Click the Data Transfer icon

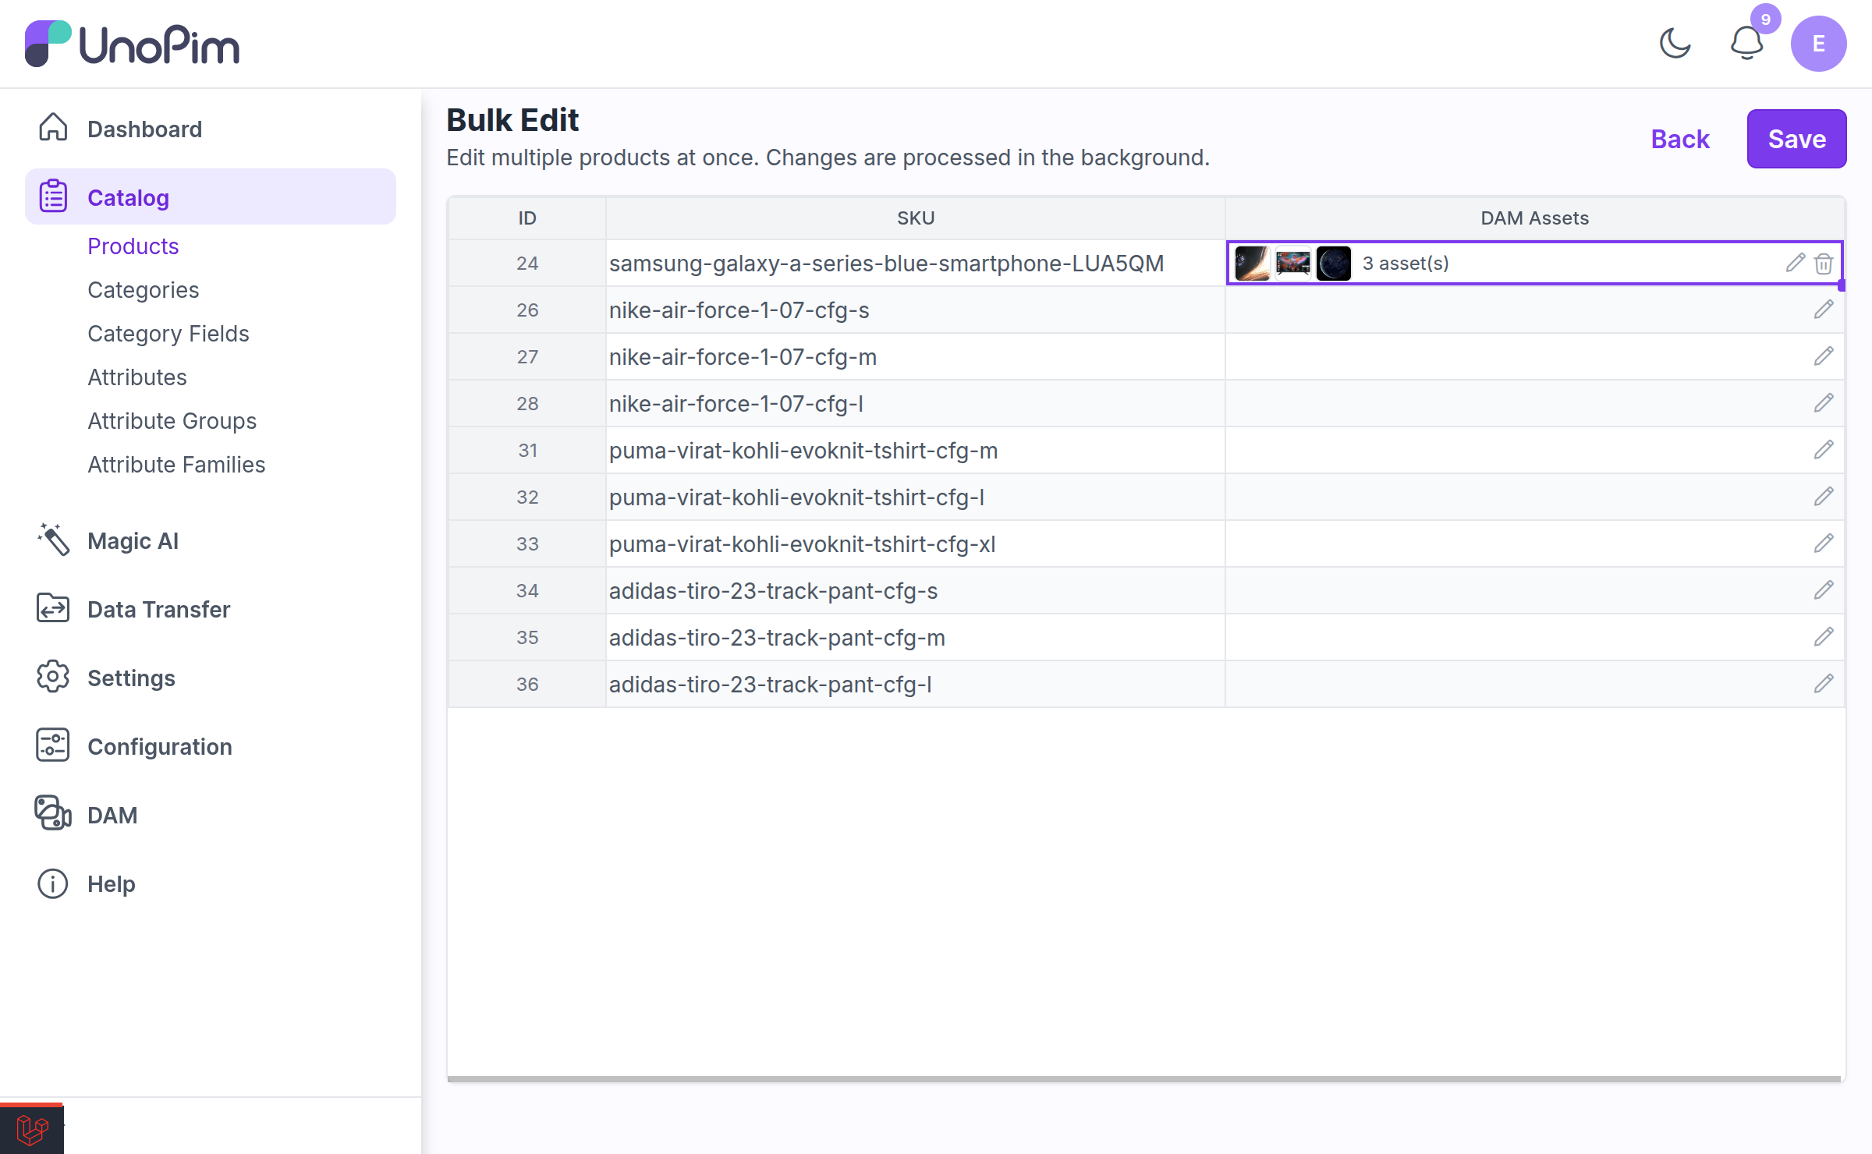(53, 608)
